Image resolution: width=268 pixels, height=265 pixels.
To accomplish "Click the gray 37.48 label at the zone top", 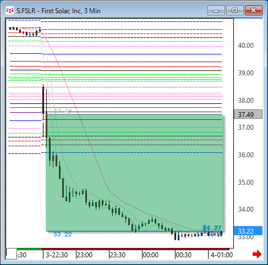I will 63,111.
